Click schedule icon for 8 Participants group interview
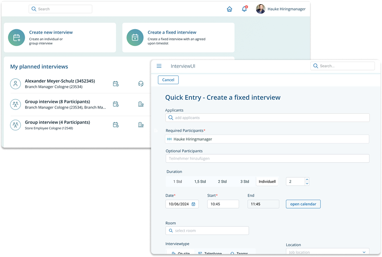This screenshot has width=382, height=257. click(116, 104)
